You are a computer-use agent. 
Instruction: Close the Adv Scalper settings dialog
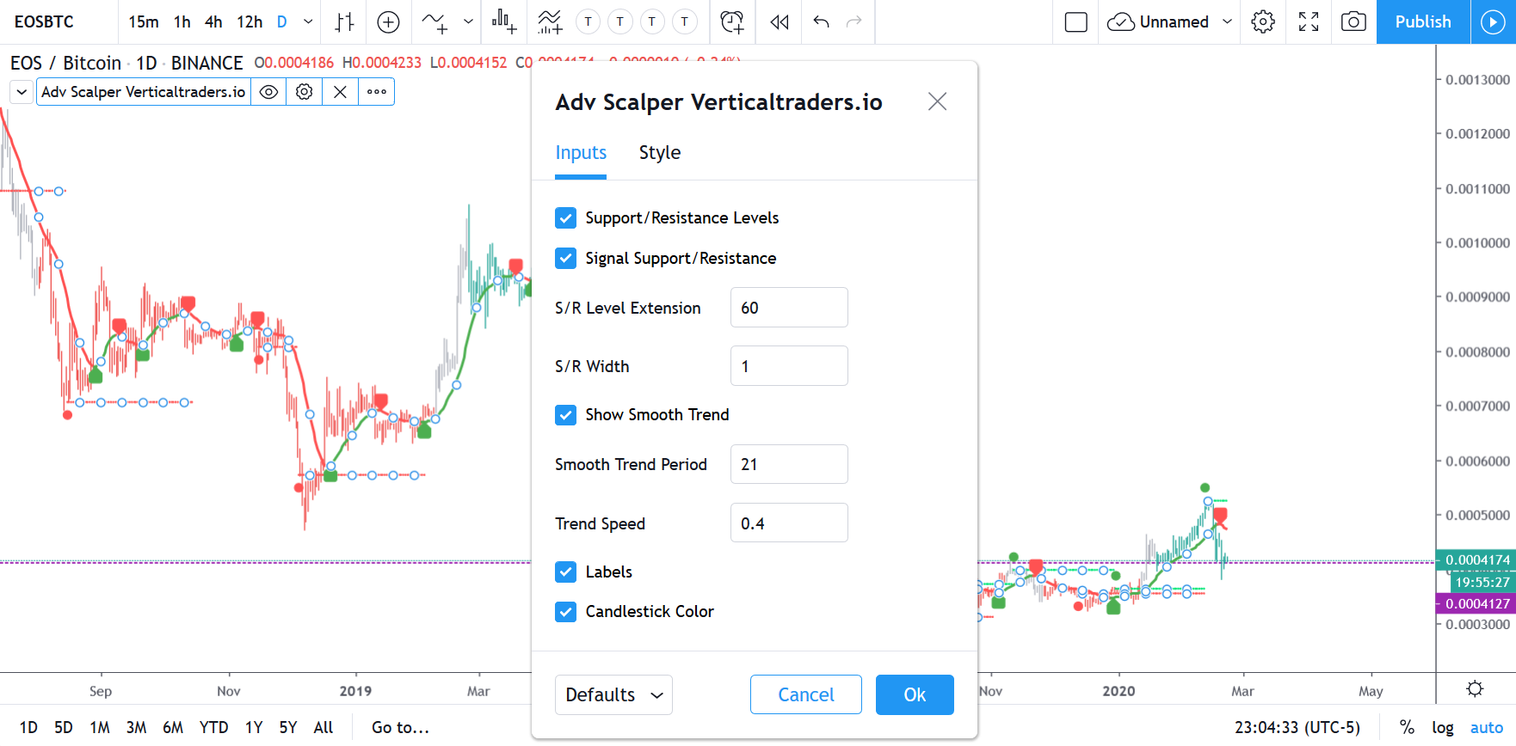point(938,101)
